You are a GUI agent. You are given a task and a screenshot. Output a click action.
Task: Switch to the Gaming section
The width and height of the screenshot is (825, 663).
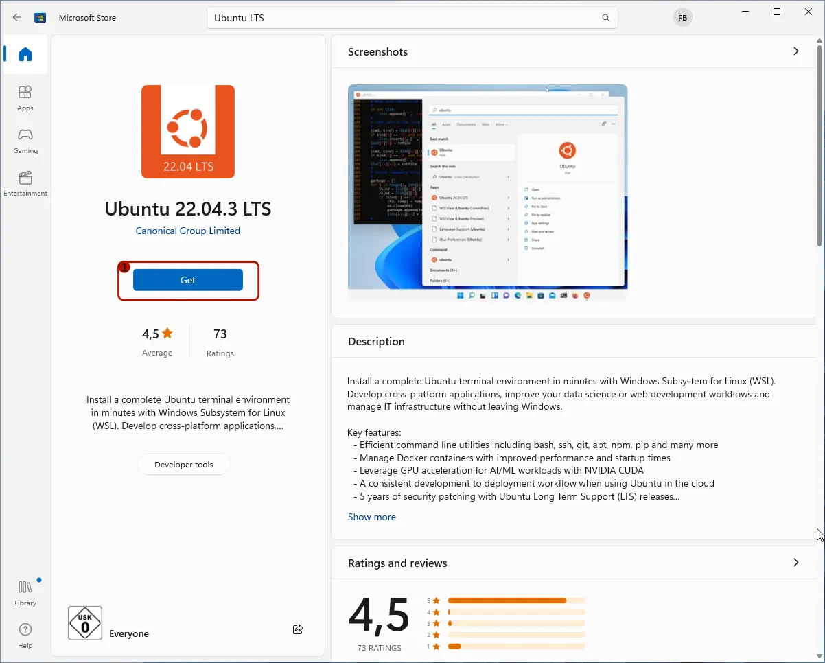point(25,139)
